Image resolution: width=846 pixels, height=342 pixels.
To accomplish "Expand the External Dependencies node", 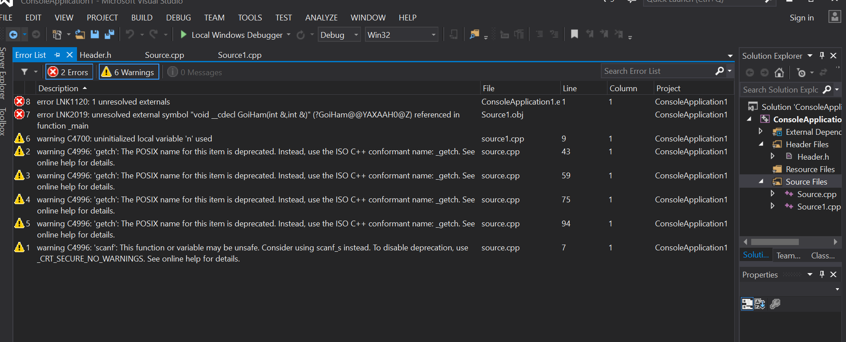I will (x=761, y=132).
